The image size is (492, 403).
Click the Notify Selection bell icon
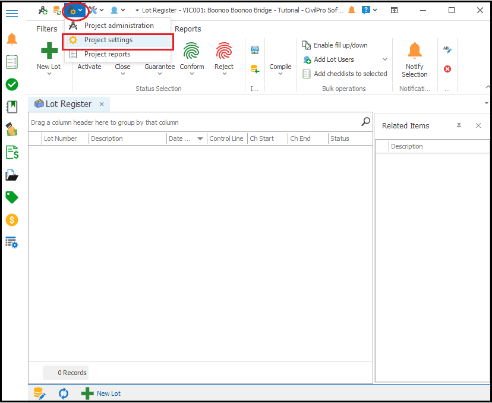coord(414,51)
